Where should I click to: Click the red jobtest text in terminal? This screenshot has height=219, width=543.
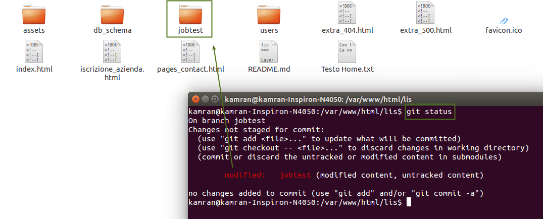pos(295,175)
